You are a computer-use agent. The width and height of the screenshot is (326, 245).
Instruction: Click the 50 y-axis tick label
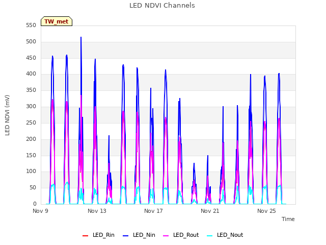coord(33,188)
